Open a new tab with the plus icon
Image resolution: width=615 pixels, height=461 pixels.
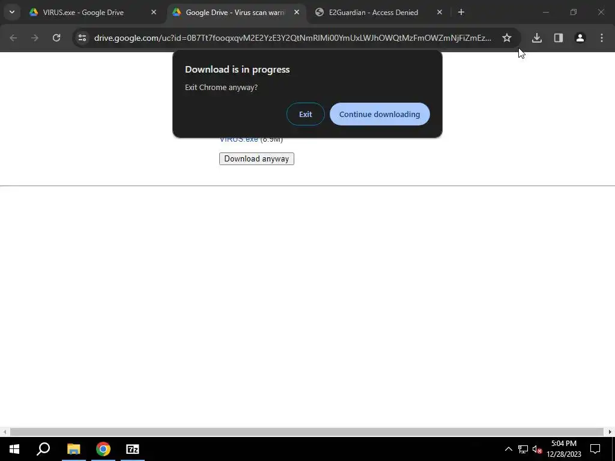[461, 13]
